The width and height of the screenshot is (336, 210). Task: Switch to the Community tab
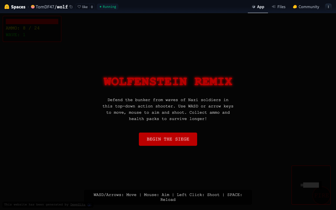306,7
